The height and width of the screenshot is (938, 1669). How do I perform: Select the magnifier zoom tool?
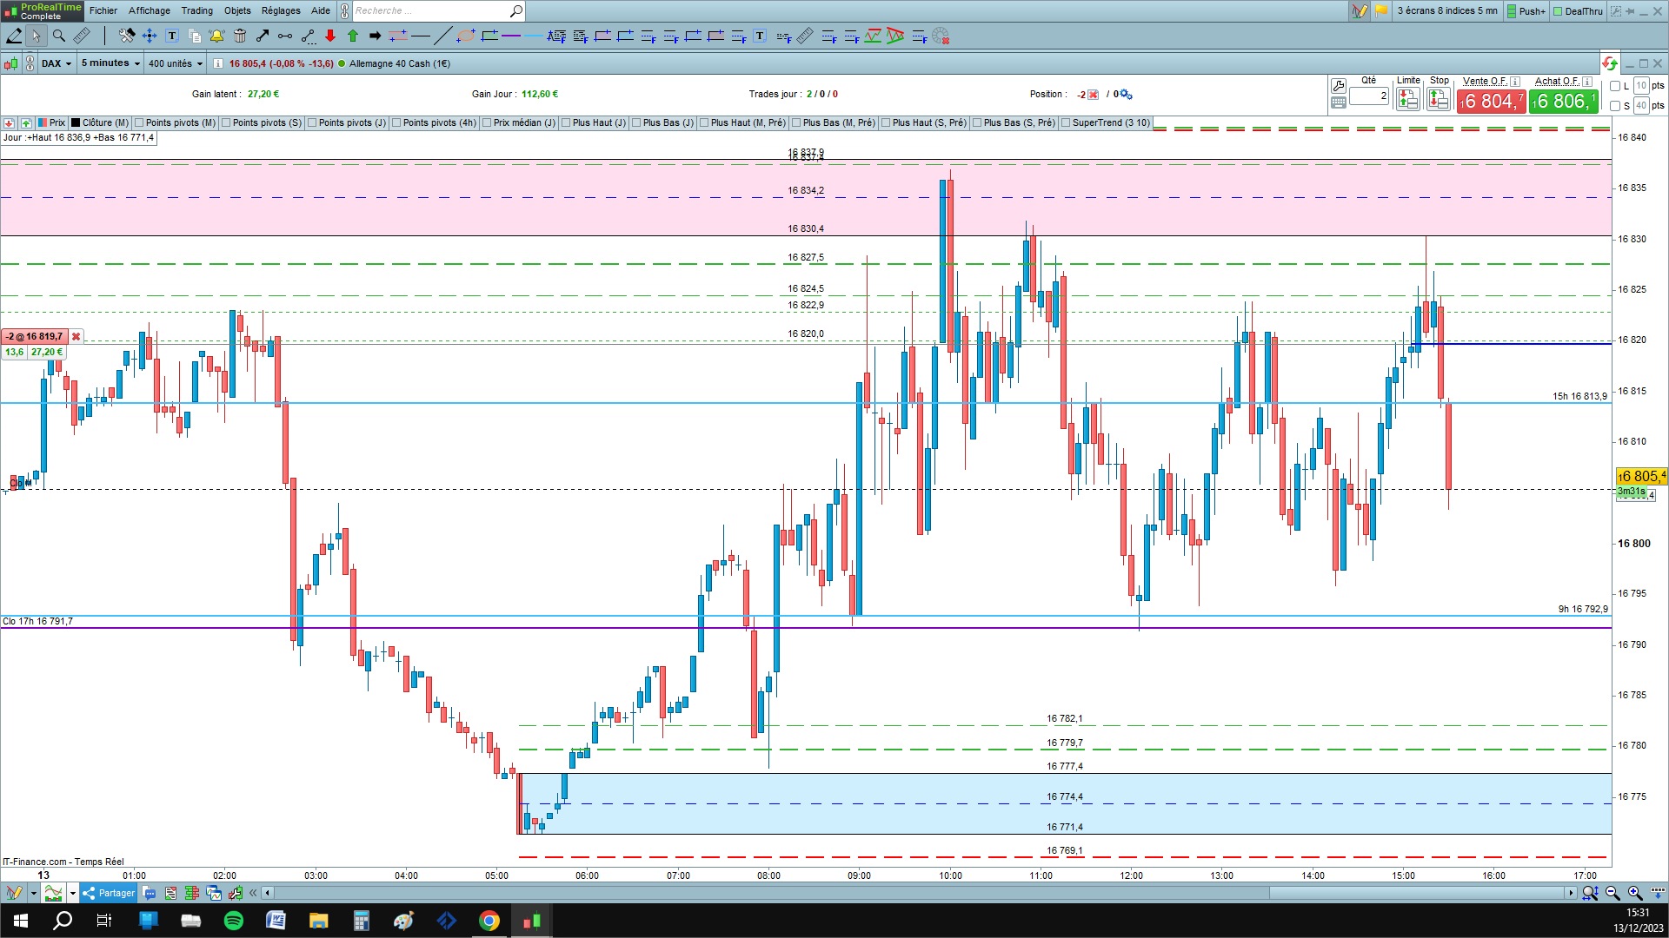(58, 36)
